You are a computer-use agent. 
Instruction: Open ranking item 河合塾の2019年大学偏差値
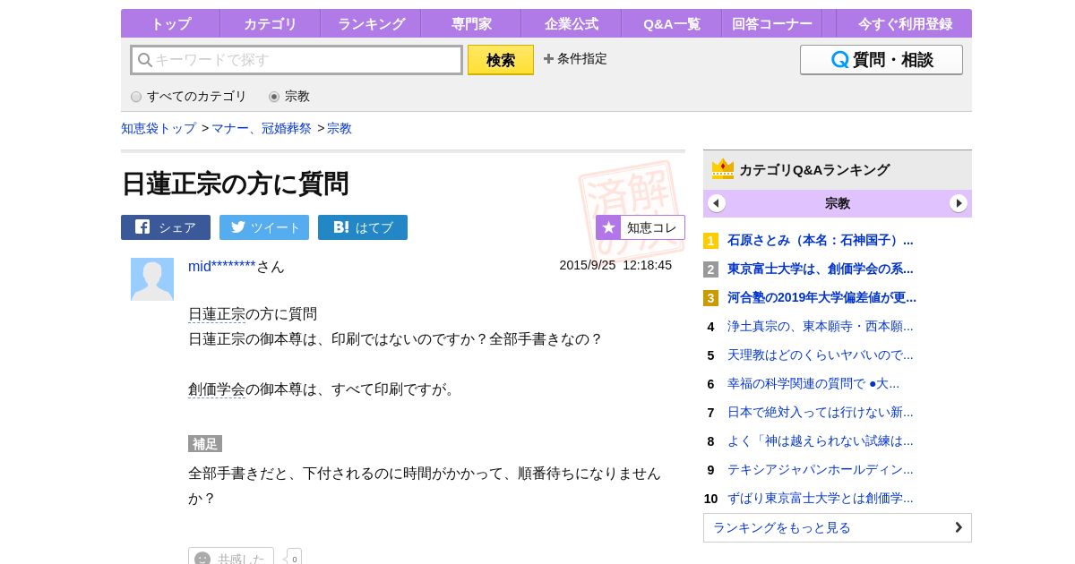tap(821, 298)
